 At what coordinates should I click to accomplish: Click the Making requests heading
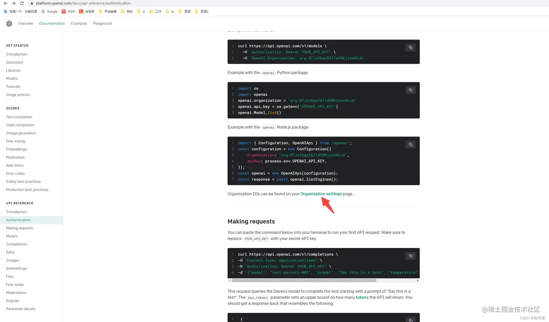pos(251,222)
